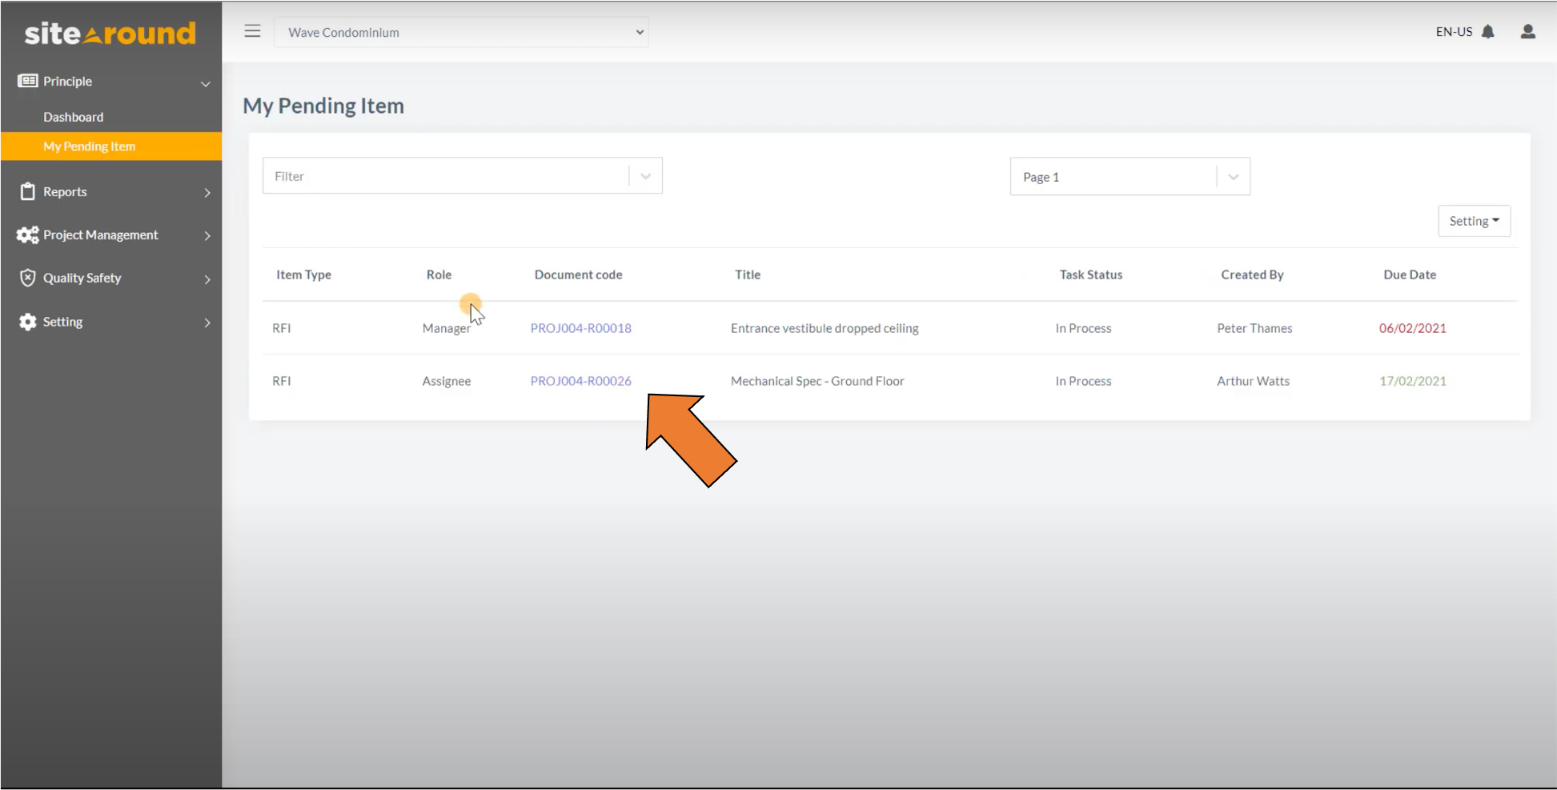Viewport: 1557px width, 790px height.
Task: Click the Project Management gears icon
Action: click(x=28, y=235)
